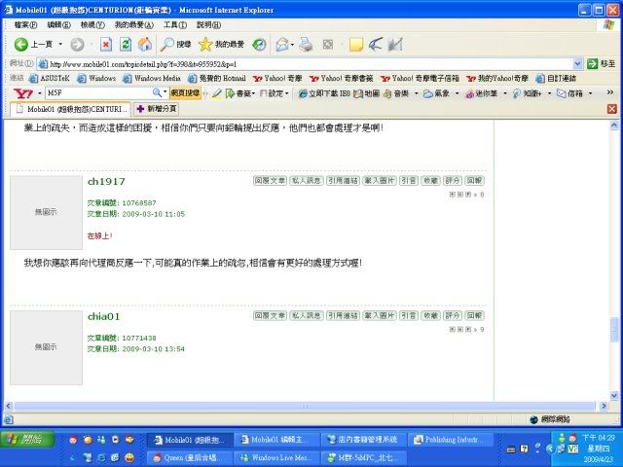The image size is (623, 467).
Task: Open the 搜尋 search toolbar icon
Action: pyautogui.click(x=176, y=45)
